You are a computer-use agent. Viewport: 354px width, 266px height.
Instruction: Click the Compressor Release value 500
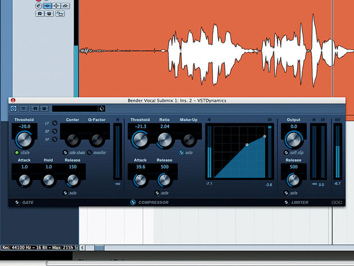point(165,167)
